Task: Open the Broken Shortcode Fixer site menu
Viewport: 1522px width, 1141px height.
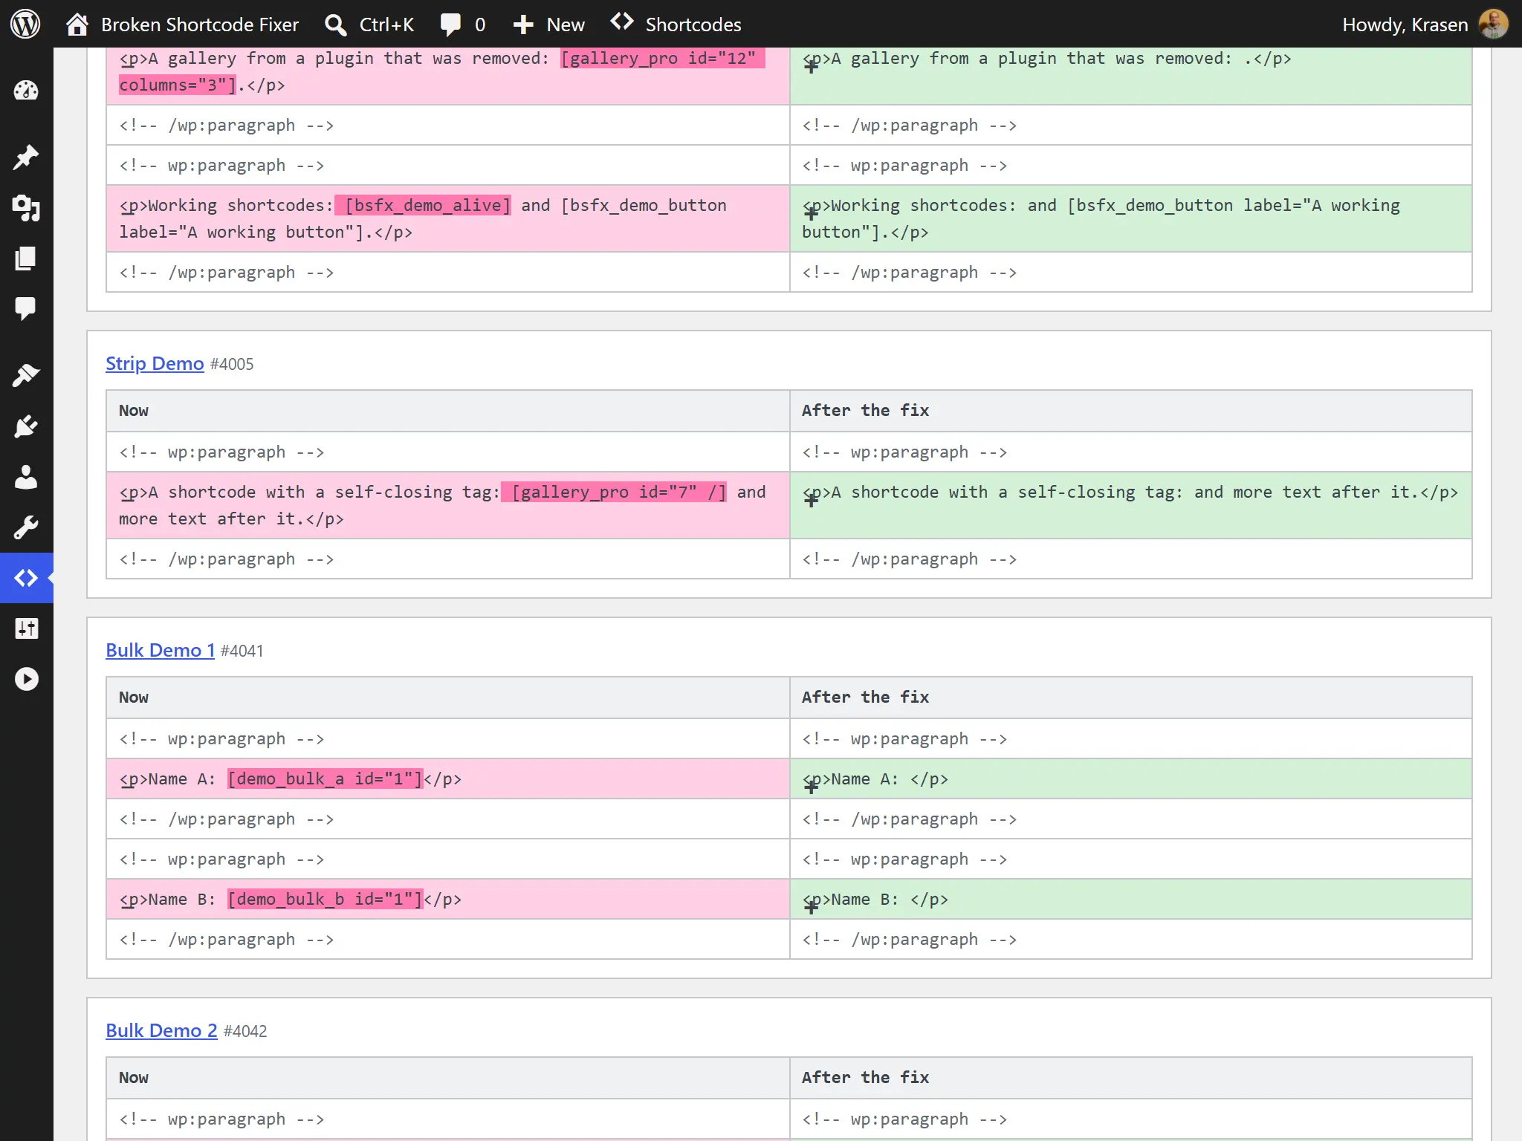Action: click(182, 25)
